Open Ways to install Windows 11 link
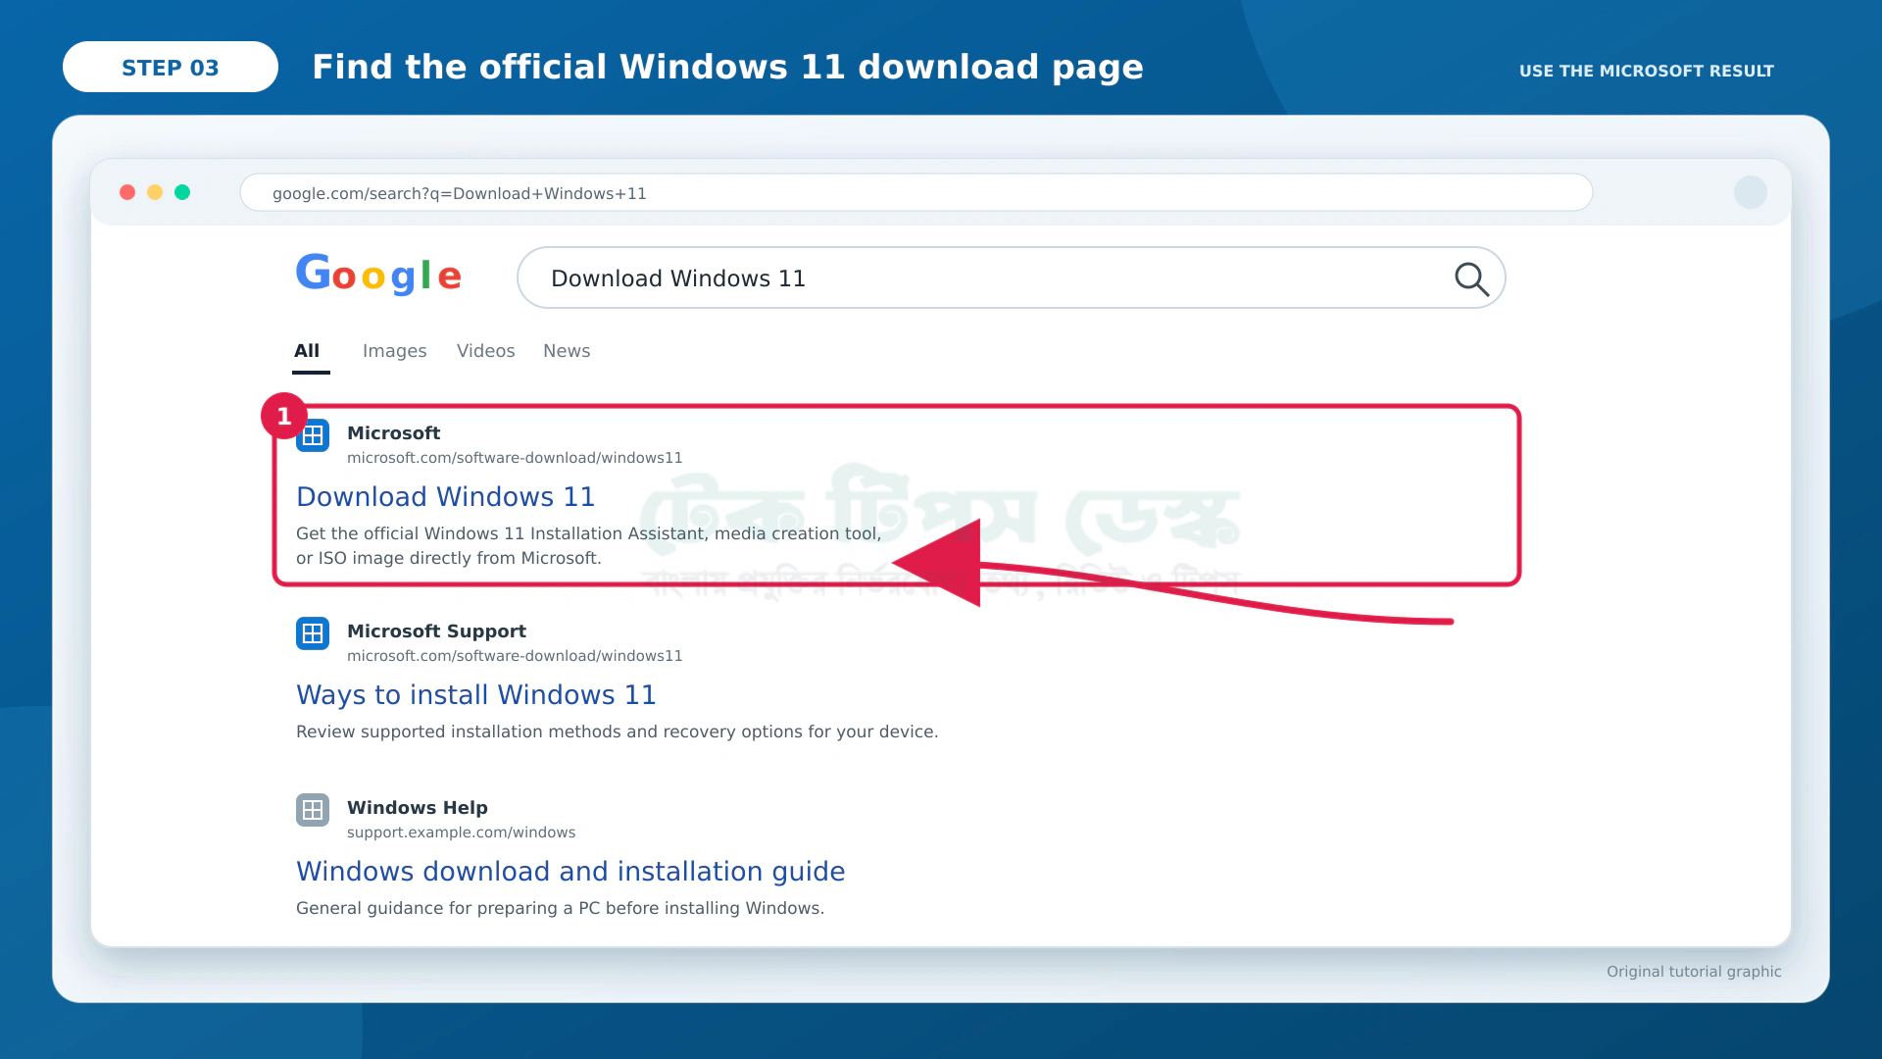The height and width of the screenshot is (1059, 1882). (x=476, y=695)
